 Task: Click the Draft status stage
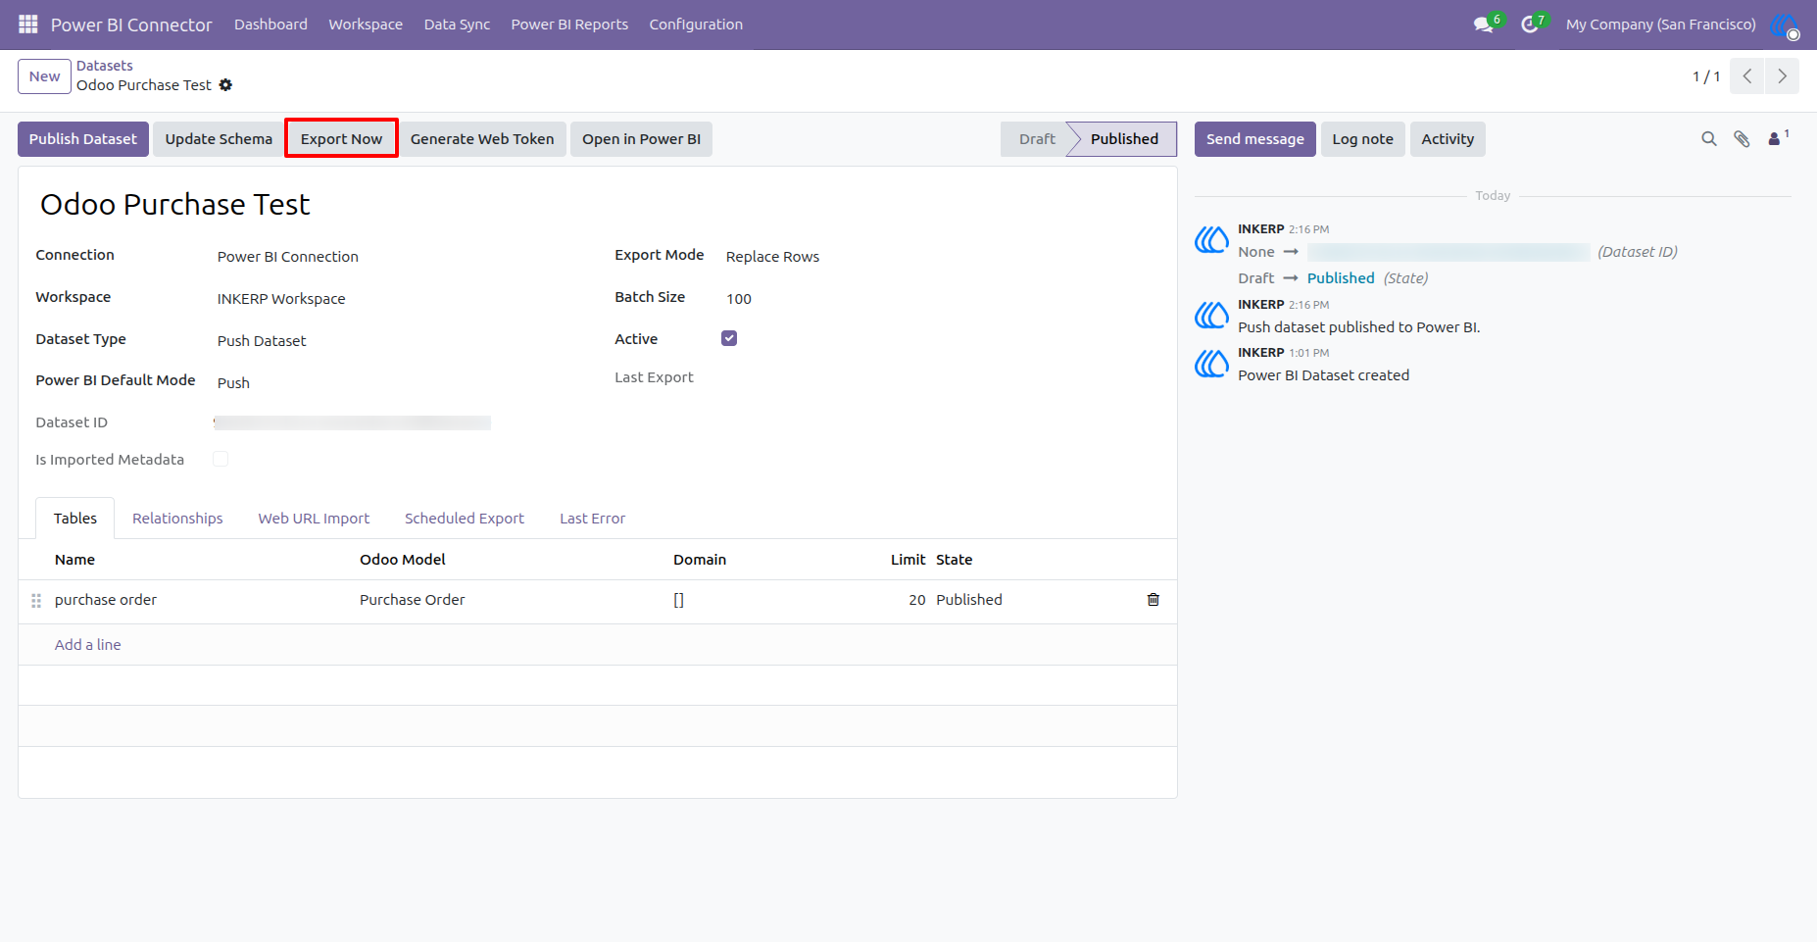[x=1037, y=139]
